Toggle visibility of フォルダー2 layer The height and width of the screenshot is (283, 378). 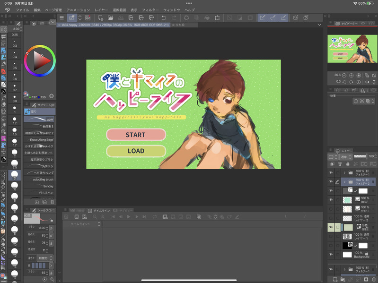coord(331,182)
